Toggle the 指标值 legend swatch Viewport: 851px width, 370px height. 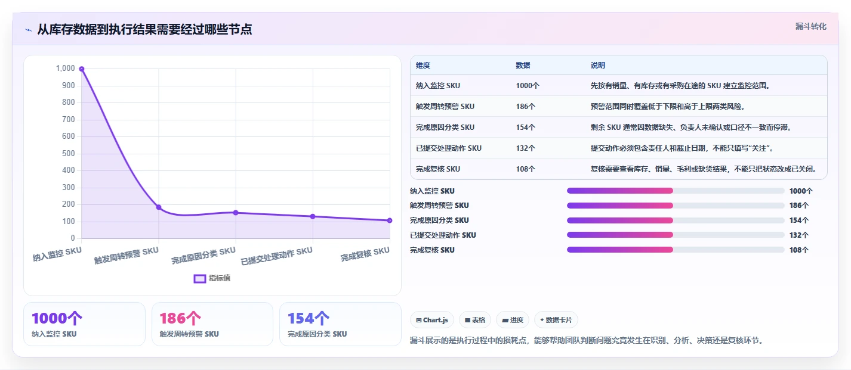coord(200,278)
